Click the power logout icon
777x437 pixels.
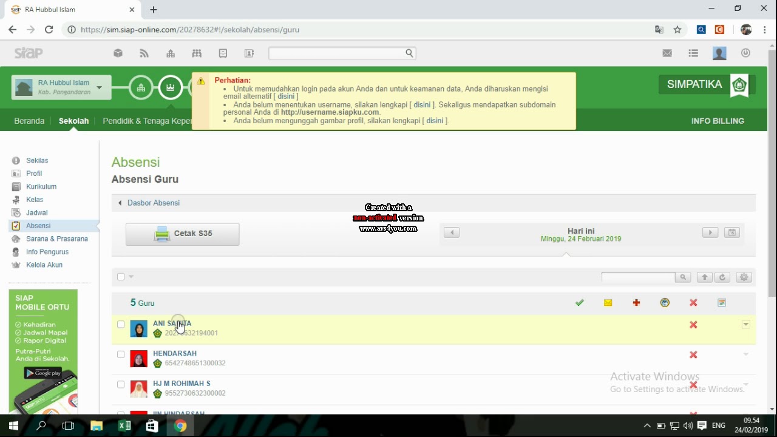[745, 53]
